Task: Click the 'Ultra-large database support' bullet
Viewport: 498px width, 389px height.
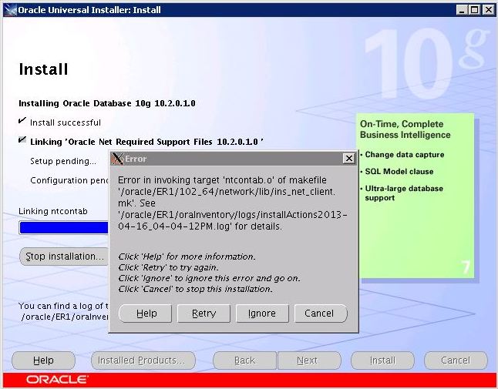Action: [x=404, y=193]
